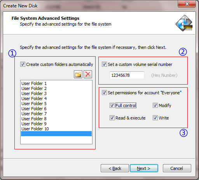This screenshot has width=199, height=180.
Task: Toggle Create custom folders automatically checkbox
Action: (23, 64)
